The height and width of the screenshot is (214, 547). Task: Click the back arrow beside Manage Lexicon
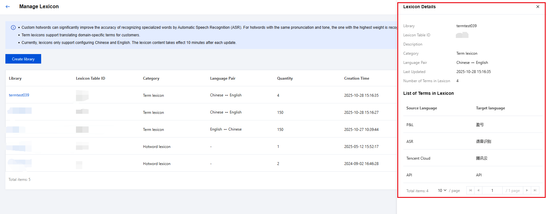click(8, 7)
